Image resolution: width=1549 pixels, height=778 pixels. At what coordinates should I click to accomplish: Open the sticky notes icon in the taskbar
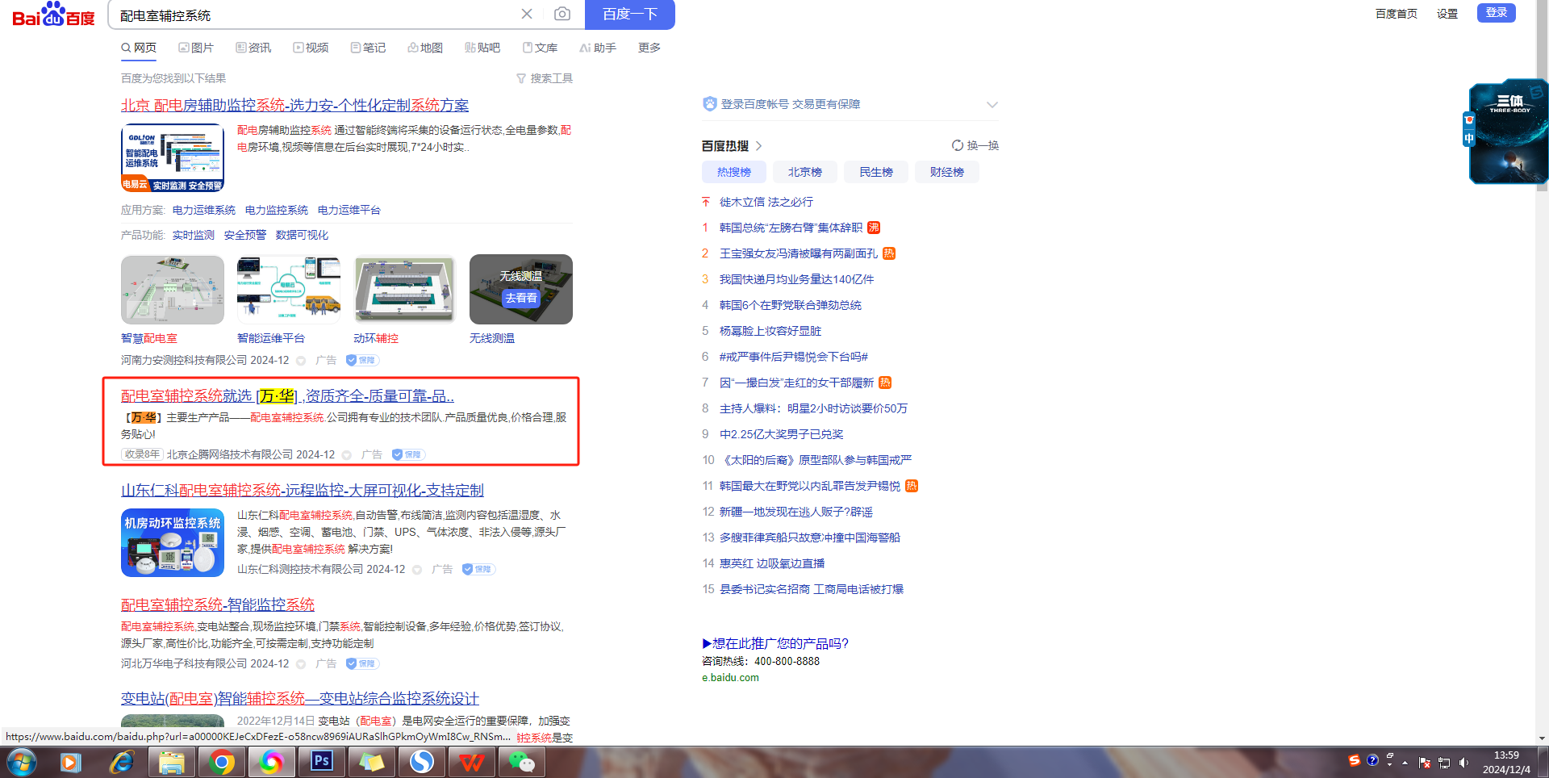click(372, 762)
